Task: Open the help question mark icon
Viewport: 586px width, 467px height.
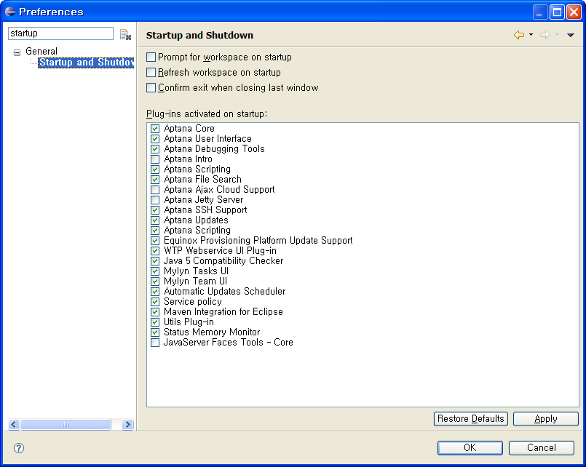Action: (x=19, y=448)
